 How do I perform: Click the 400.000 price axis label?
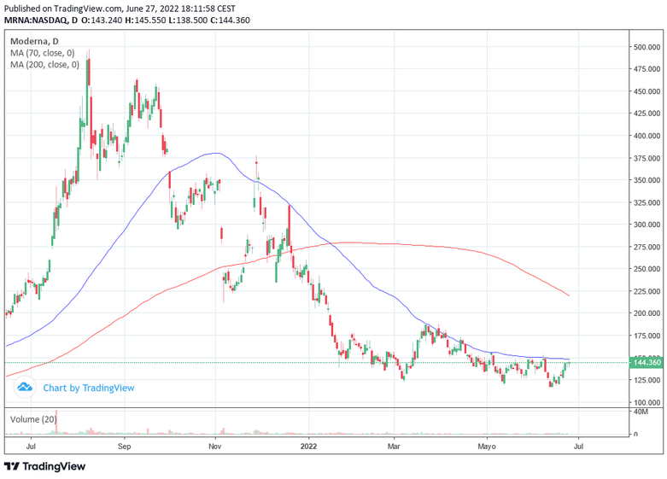click(x=647, y=136)
